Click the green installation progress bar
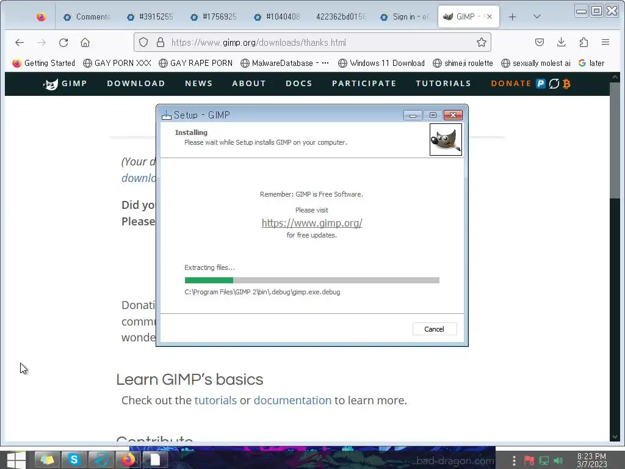The image size is (625, 469). pyautogui.click(x=312, y=280)
